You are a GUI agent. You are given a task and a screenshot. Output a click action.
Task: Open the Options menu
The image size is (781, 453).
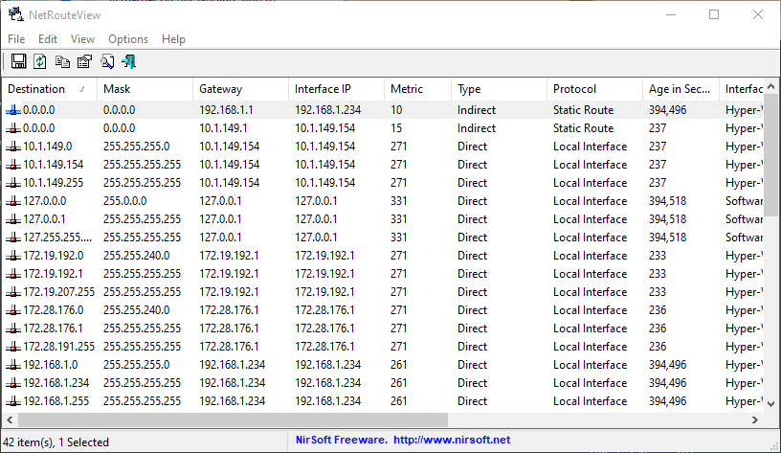(x=128, y=39)
